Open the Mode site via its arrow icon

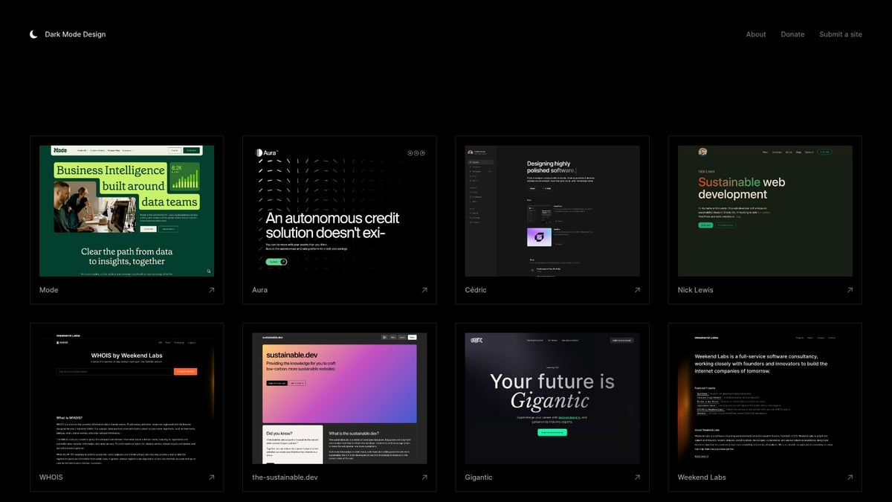[x=211, y=290]
